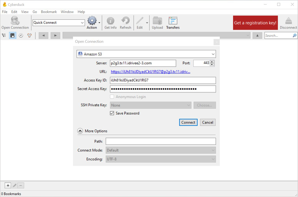Open the connection URL link
Viewport: 298px width, 197px height.
point(150,72)
